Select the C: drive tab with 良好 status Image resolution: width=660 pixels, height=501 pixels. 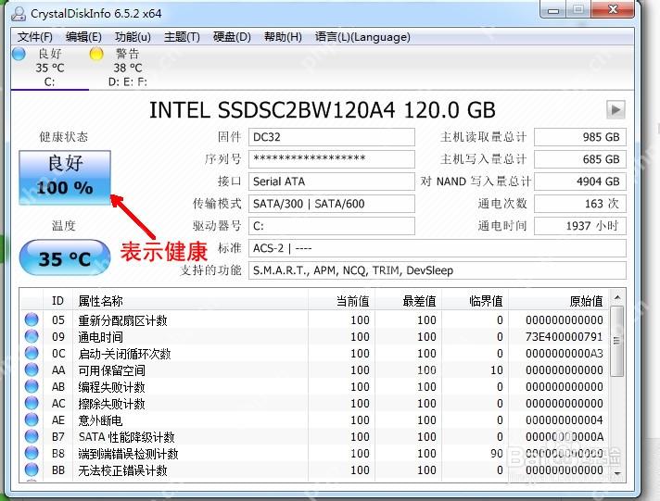[x=50, y=68]
